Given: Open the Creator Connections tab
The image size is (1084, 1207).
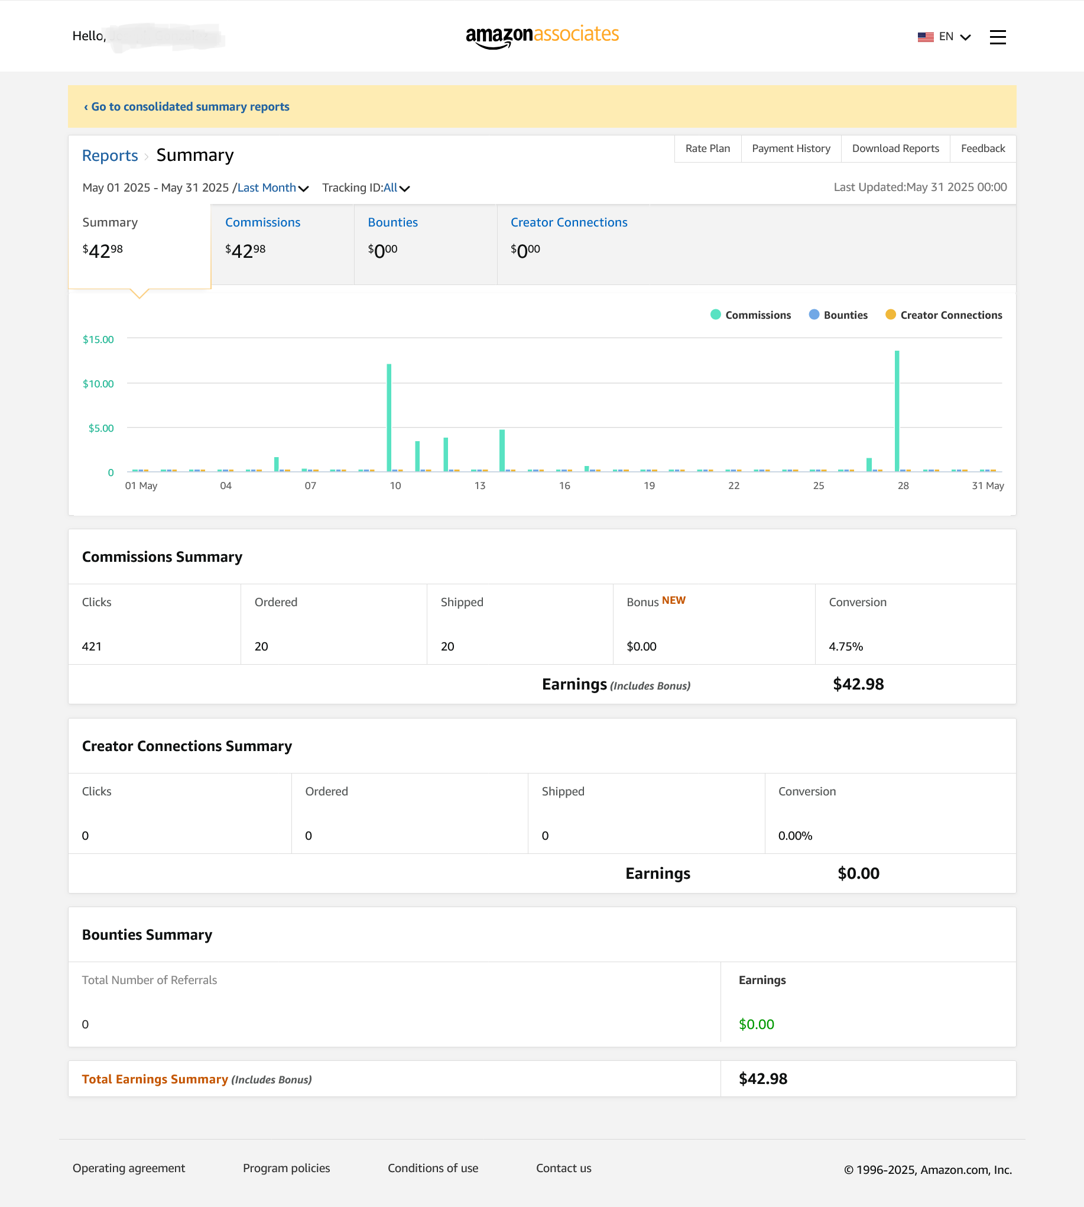Looking at the screenshot, I should [x=569, y=244].
